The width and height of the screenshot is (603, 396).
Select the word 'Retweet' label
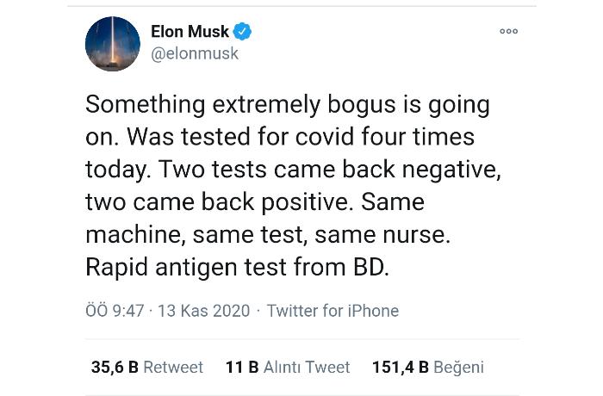click(173, 368)
